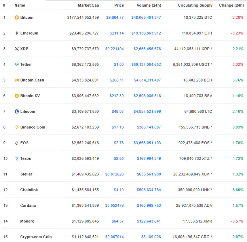Click the Bitcoin Cash orange logo icon
247x242 pixels.
tap(16, 80)
